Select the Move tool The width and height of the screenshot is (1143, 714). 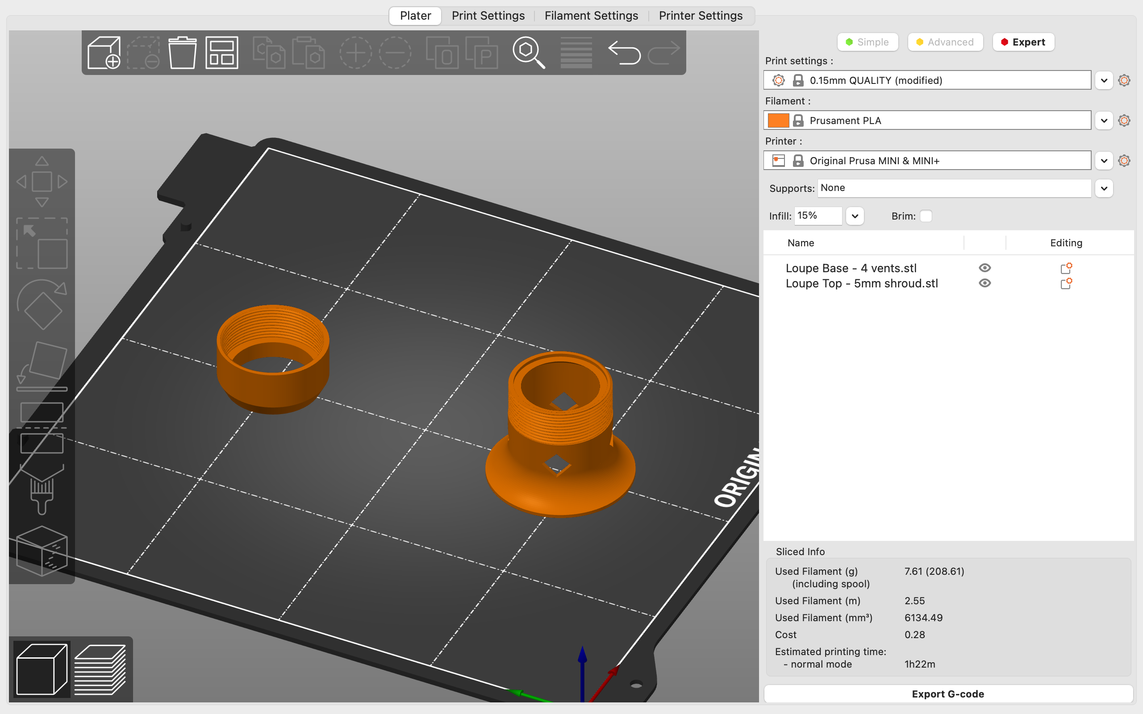click(x=42, y=181)
